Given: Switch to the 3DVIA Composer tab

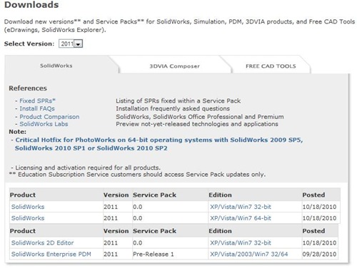Looking at the screenshot, I should pyautogui.click(x=174, y=66).
